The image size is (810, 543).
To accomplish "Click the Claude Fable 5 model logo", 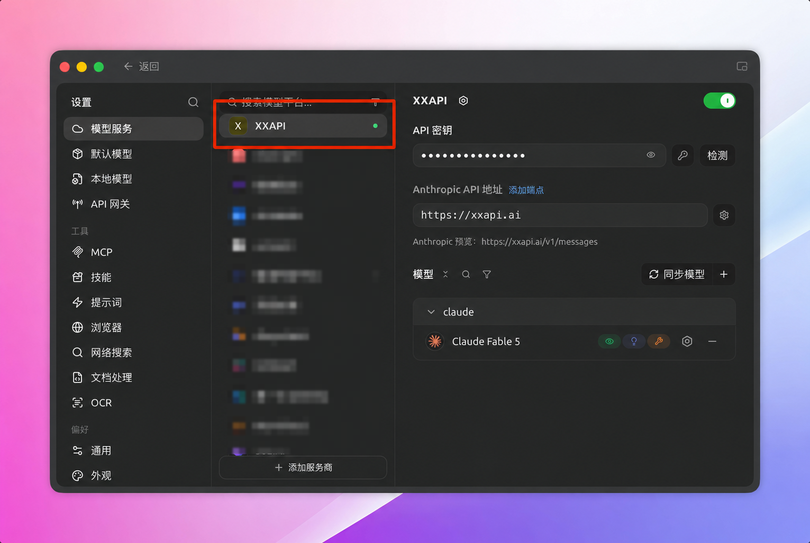I will (435, 342).
